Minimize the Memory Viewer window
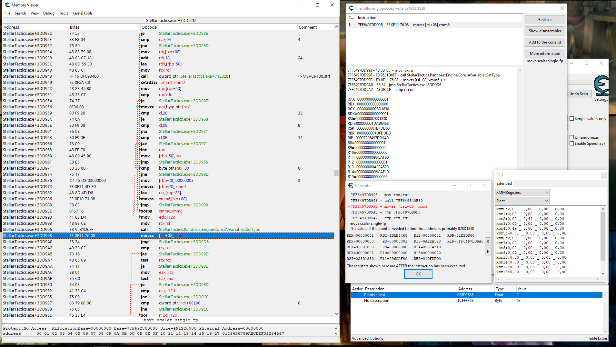Screen dimensions: 616x347 point(303,5)
